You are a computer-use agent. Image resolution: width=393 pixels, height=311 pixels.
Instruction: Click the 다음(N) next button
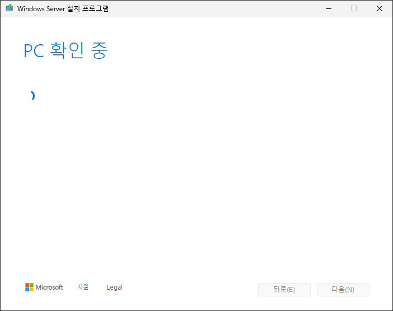pyautogui.click(x=343, y=290)
